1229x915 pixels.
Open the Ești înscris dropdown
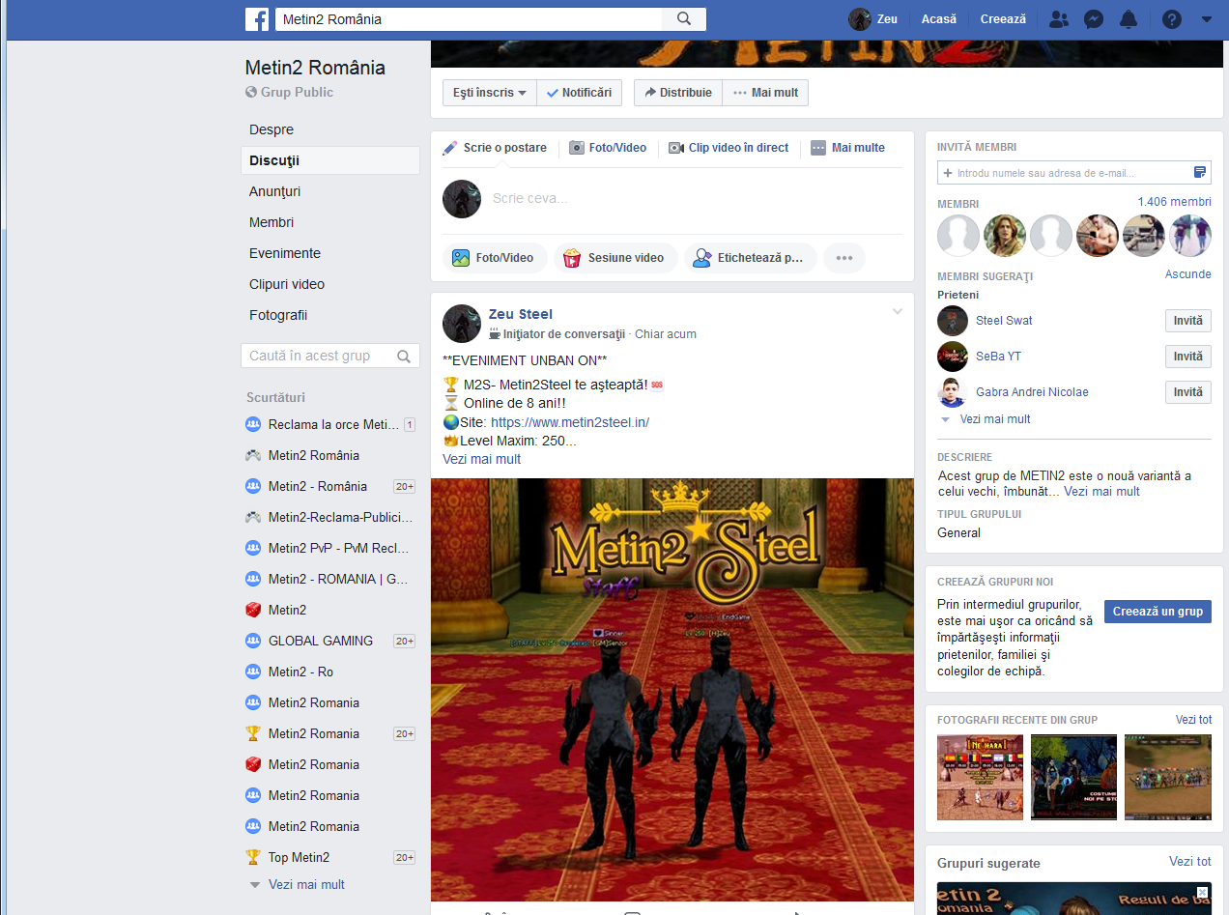(490, 93)
